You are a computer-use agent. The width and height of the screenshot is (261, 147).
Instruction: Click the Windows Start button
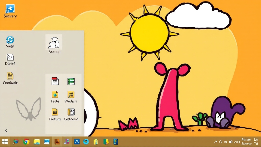click(5, 142)
